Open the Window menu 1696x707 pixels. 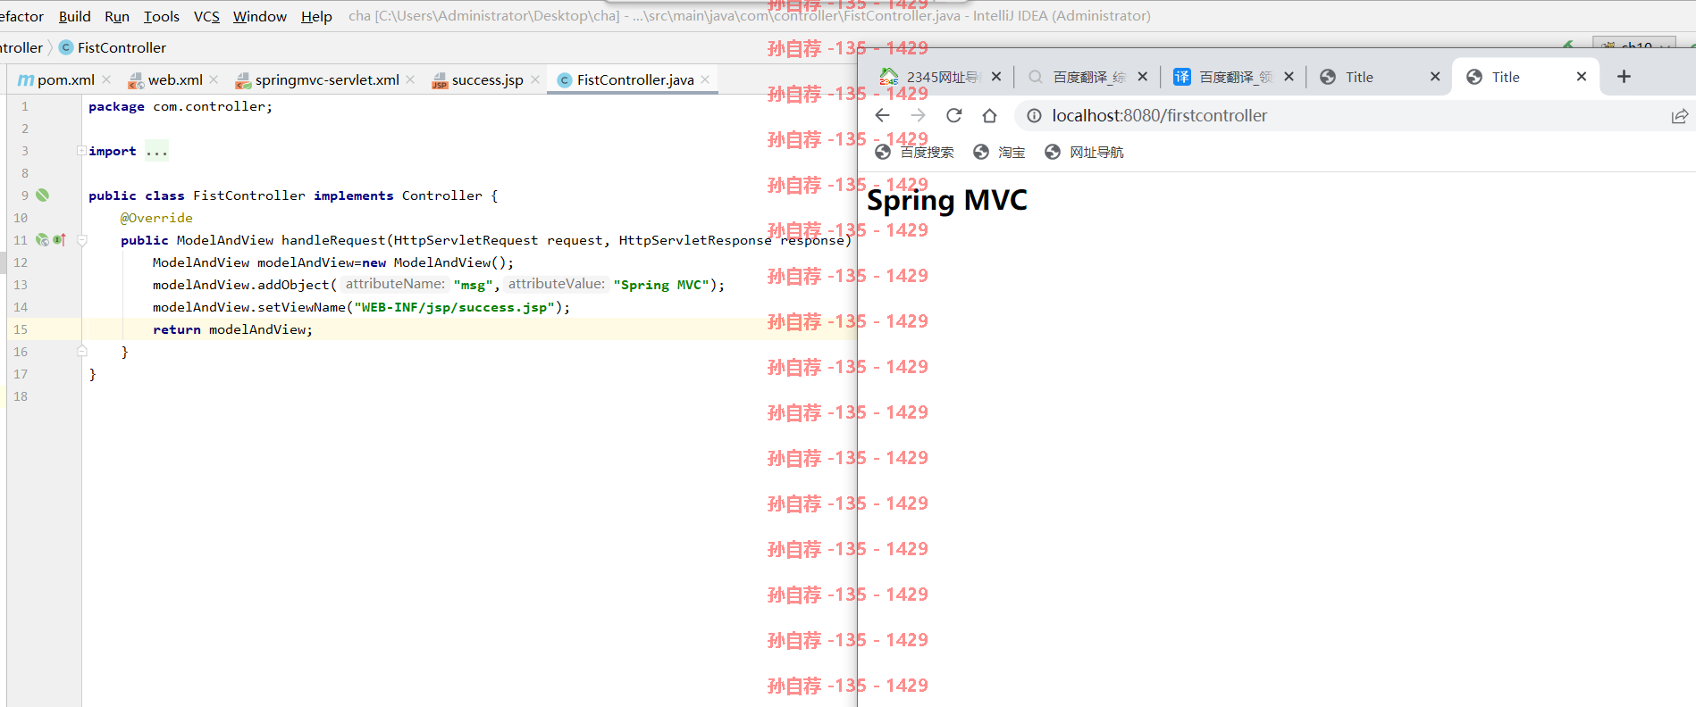coord(260,16)
